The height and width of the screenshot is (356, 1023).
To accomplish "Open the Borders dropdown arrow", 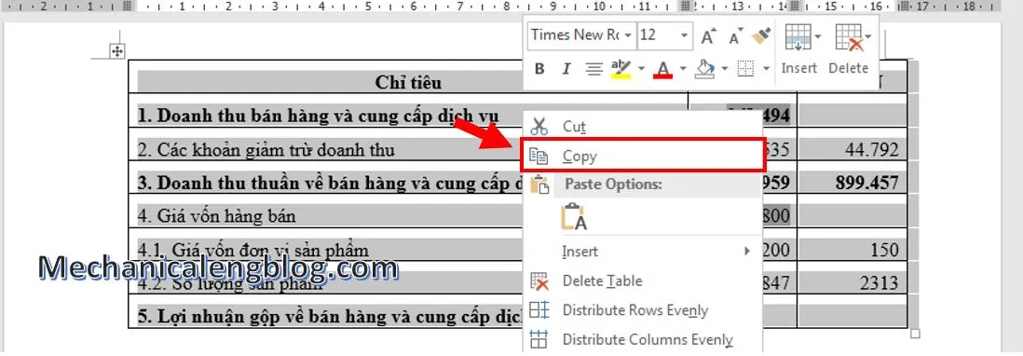I will (766, 68).
